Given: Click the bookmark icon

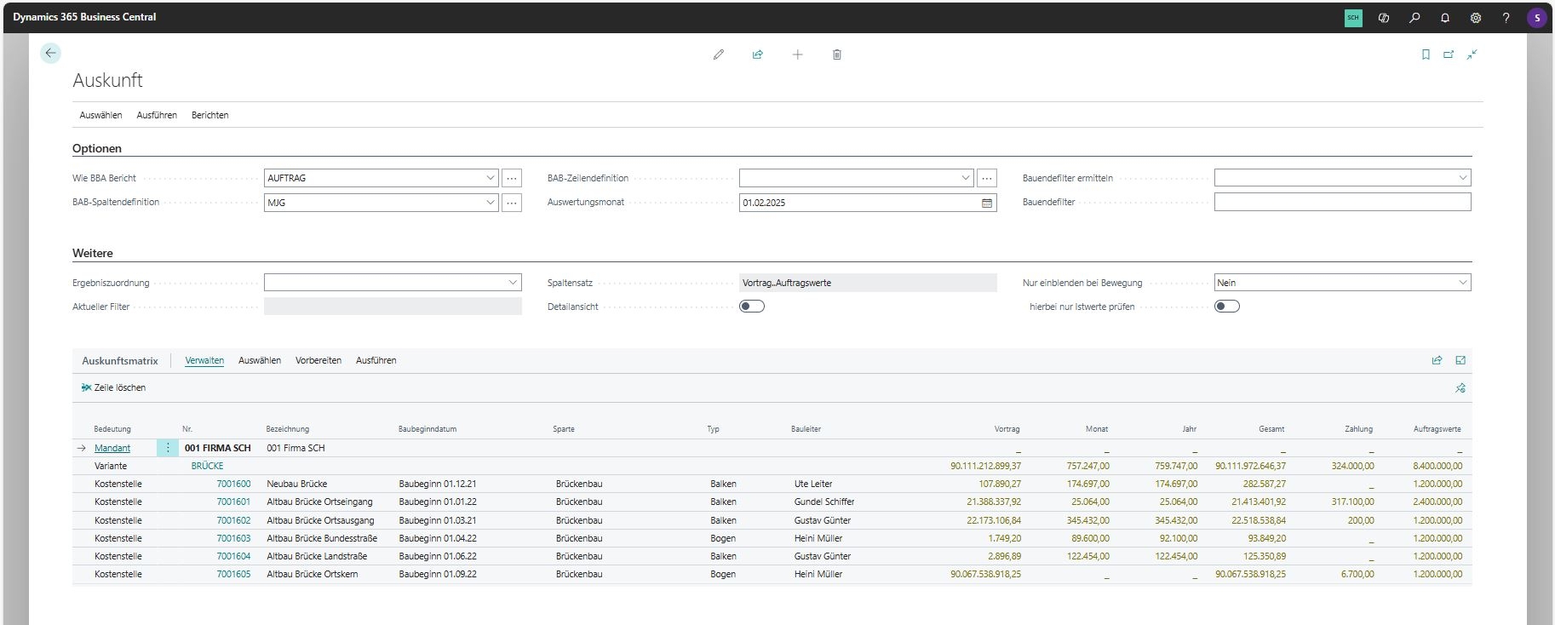Looking at the screenshot, I should (x=1426, y=54).
